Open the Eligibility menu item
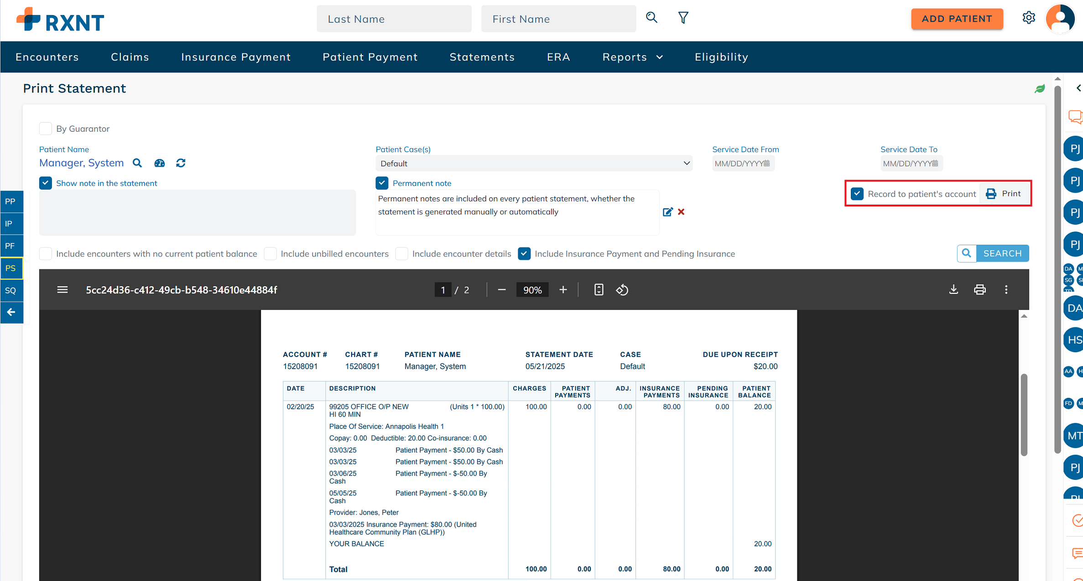 [721, 57]
